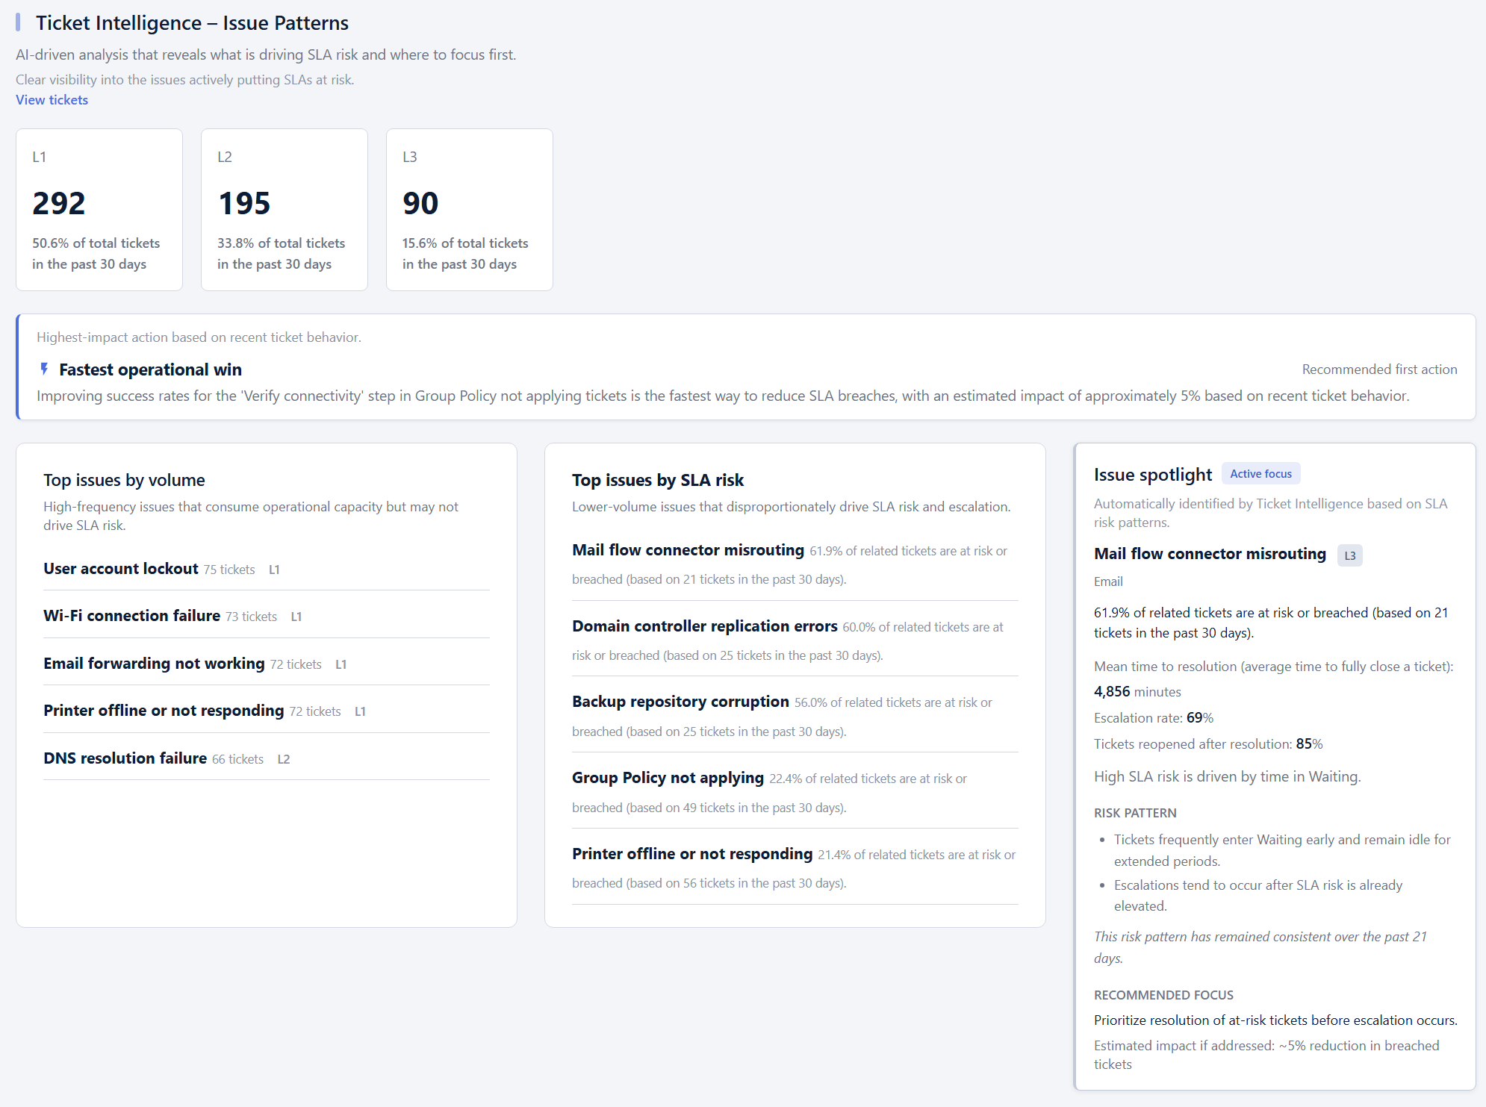1486x1107 pixels.
Task: Select the Email category label under Mail flow connector misrouting
Action: click(x=1108, y=581)
